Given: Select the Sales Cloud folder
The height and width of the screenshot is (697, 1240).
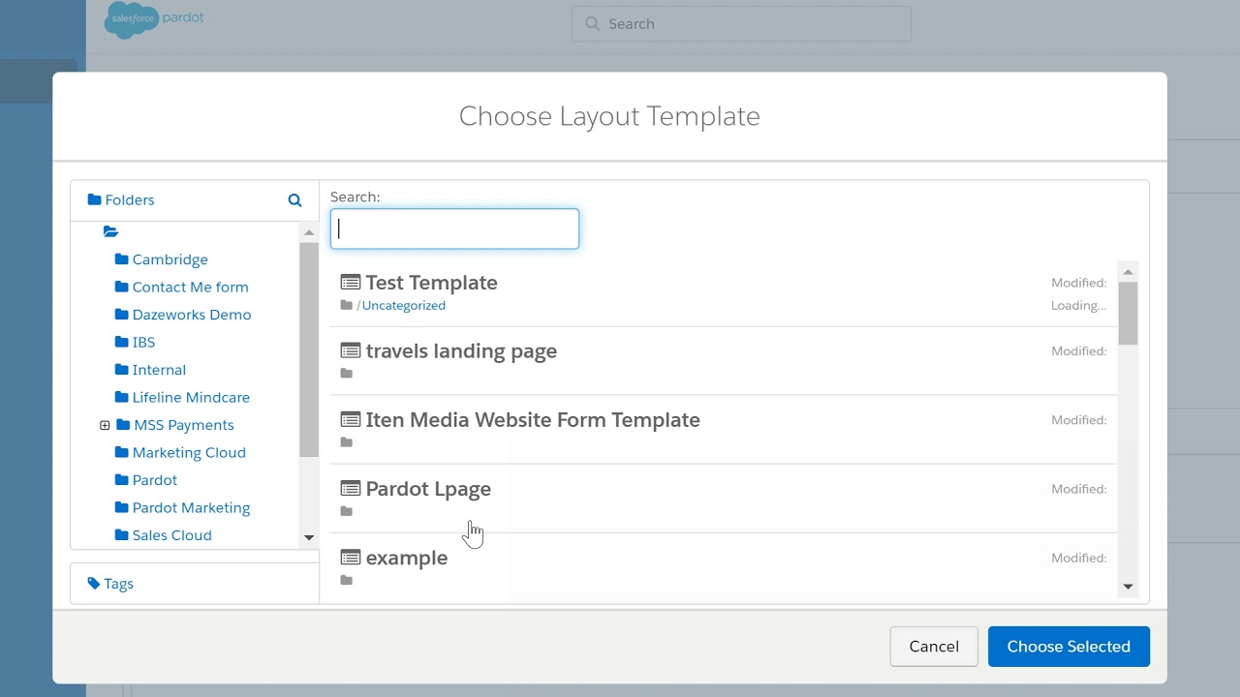Looking at the screenshot, I should [x=172, y=535].
